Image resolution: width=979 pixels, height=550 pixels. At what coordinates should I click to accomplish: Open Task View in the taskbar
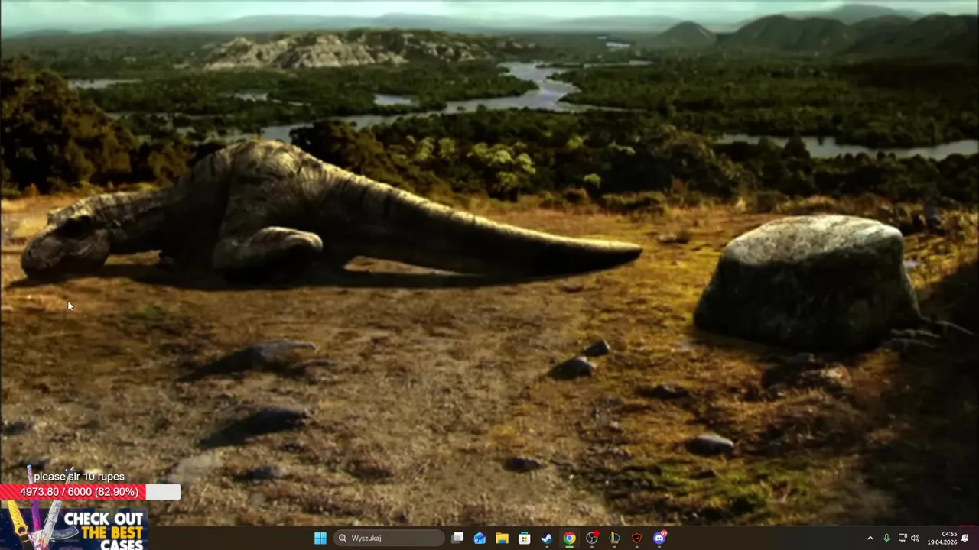pos(457,538)
